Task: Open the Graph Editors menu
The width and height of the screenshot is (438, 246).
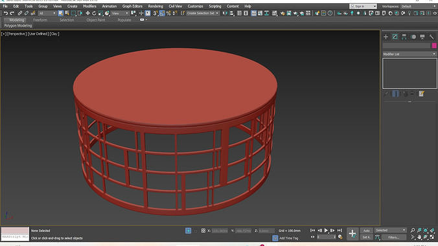Action: tap(132, 6)
